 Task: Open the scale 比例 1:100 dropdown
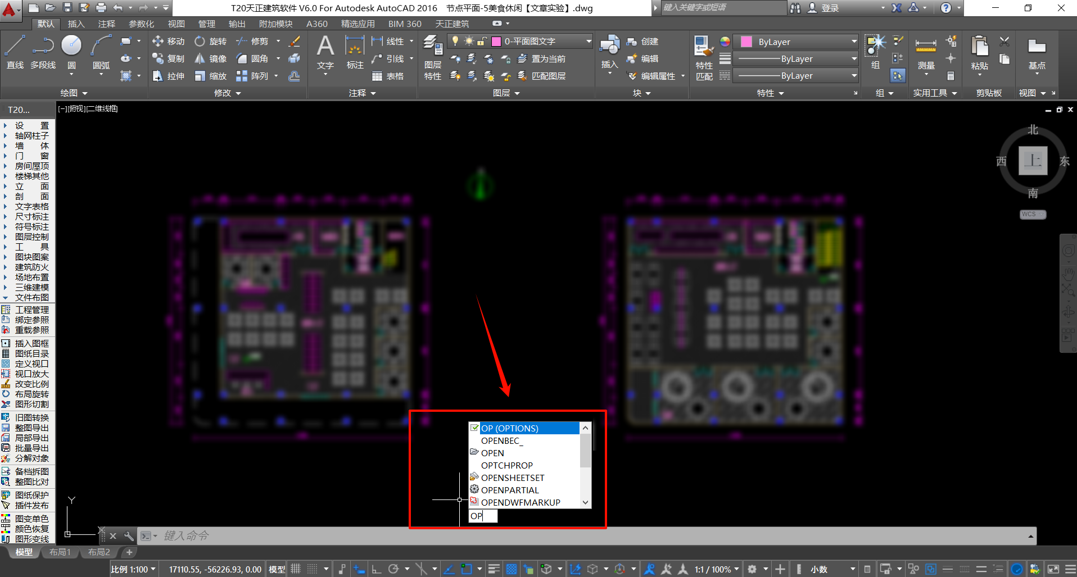point(134,569)
